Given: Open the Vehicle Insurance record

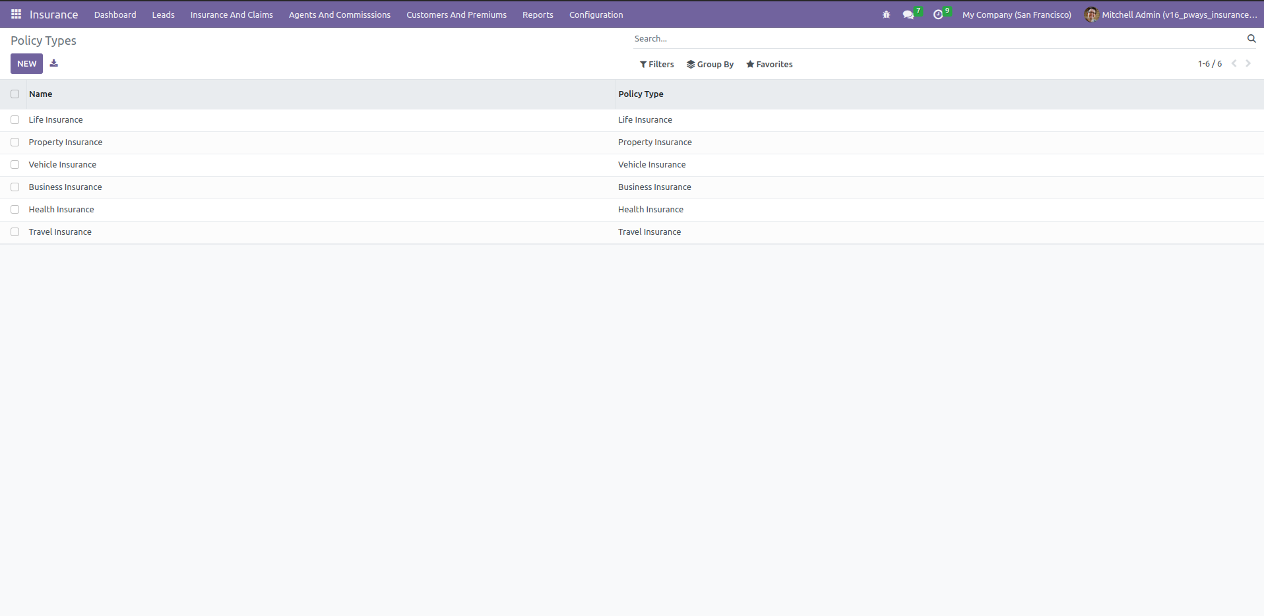Looking at the screenshot, I should point(63,165).
